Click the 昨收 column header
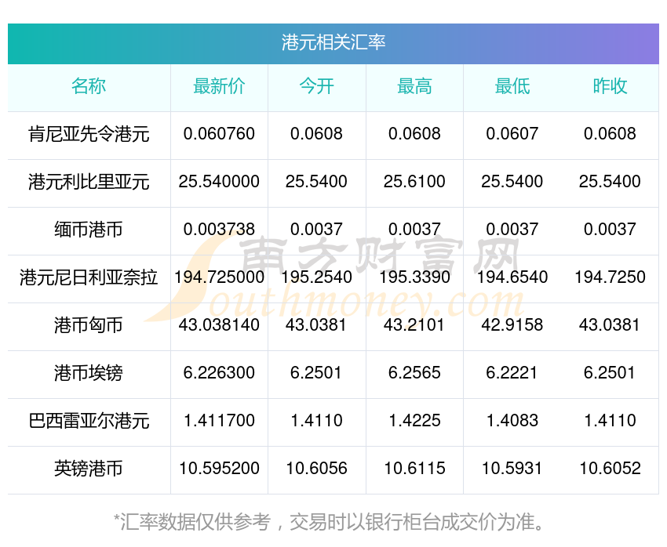The height and width of the screenshot is (547, 667). pos(610,86)
